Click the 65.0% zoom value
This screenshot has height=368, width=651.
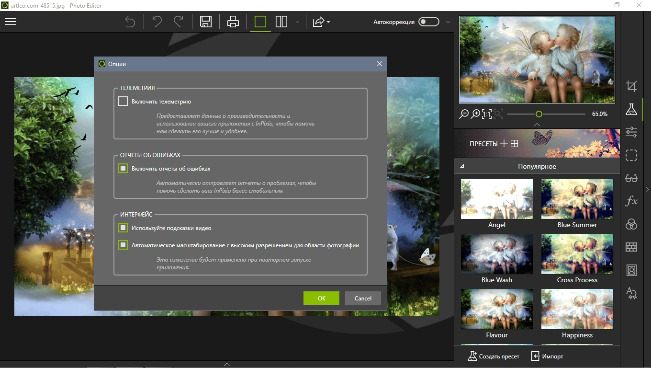tap(600, 114)
